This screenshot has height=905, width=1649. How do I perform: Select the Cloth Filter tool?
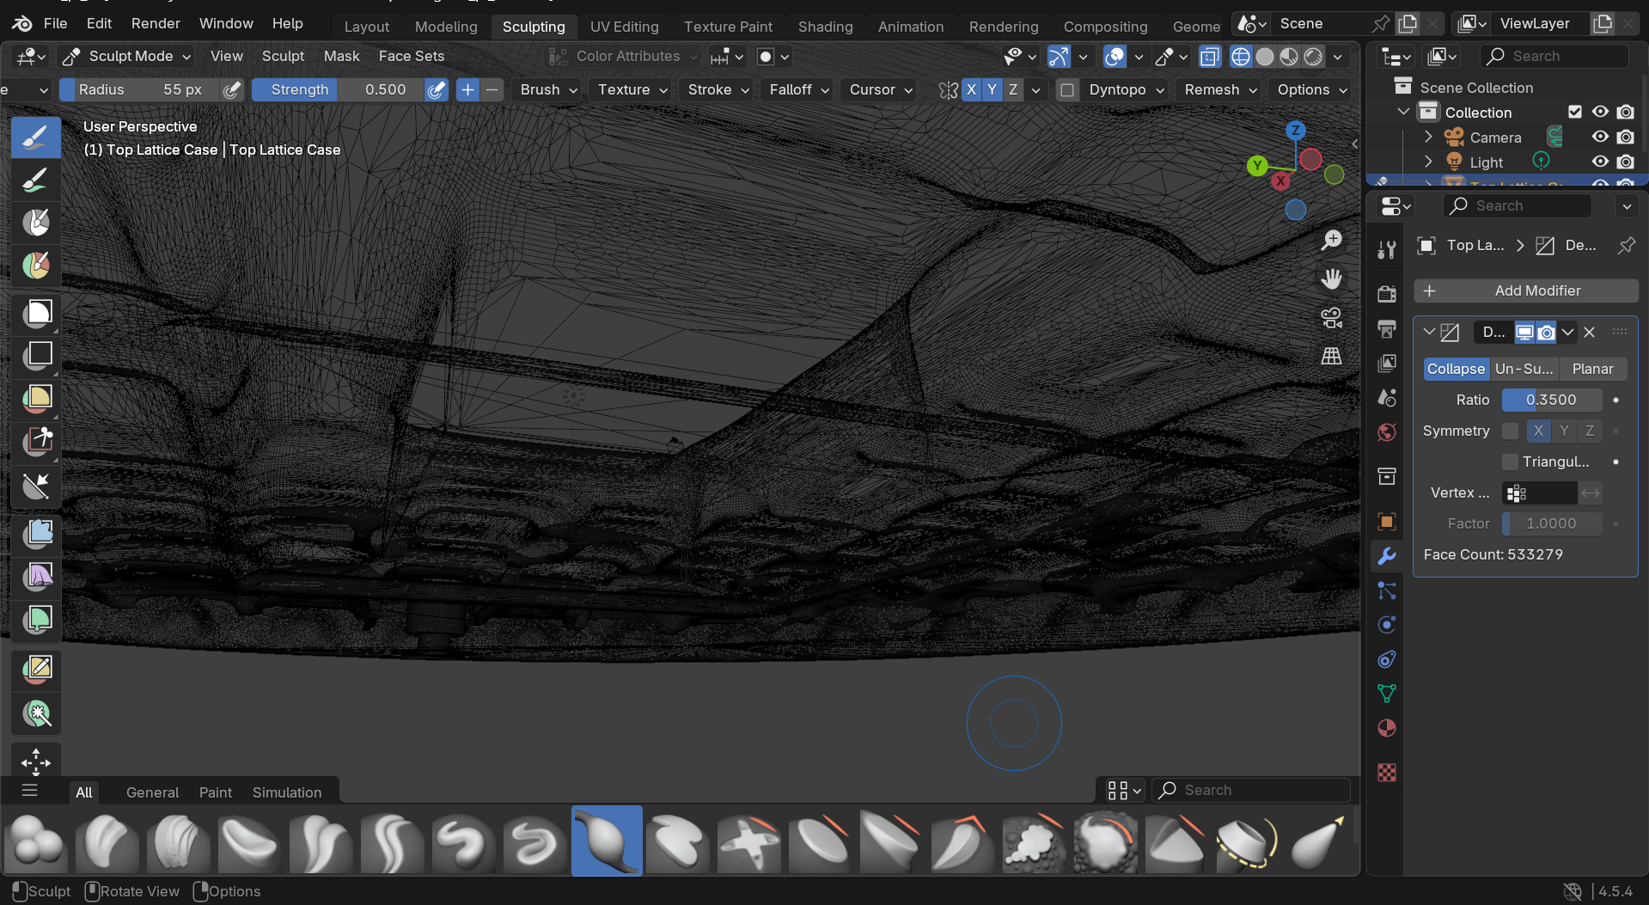pos(36,576)
